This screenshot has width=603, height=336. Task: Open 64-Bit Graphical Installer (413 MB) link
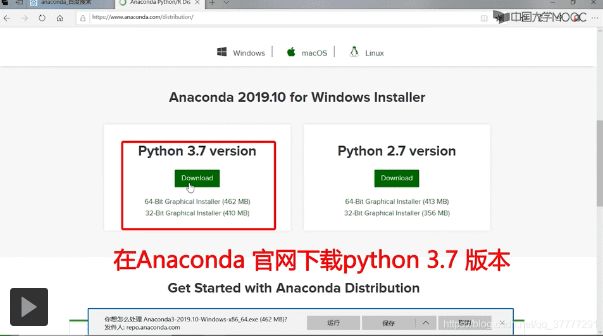397,201
